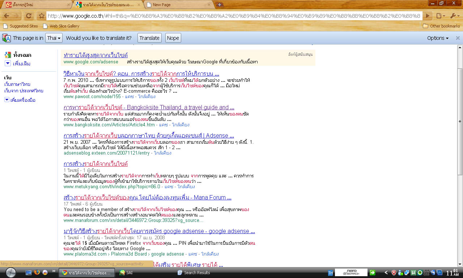Click the Nero search box in taskbar
The width and height of the screenshot is (463, 278).
coord(351,273)
